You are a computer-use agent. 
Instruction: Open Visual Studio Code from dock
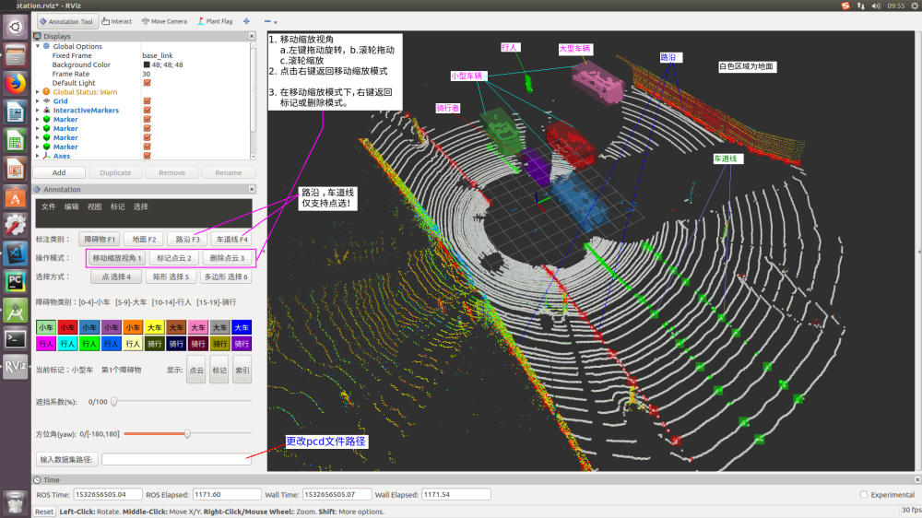coord(16,253)
